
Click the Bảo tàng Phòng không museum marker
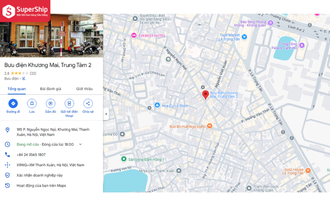point(271,23)
